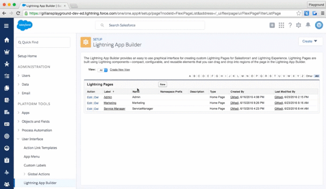326x189 pixels.
Task: Click the Lightning App Builder setup gear tile
Action: pyautogui.click(x=86, y=42)
